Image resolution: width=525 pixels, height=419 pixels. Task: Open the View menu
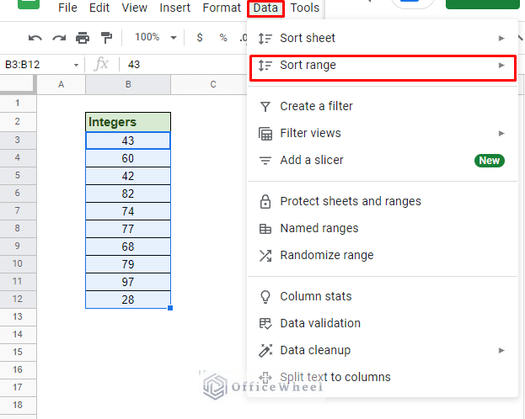pos(134,8)
